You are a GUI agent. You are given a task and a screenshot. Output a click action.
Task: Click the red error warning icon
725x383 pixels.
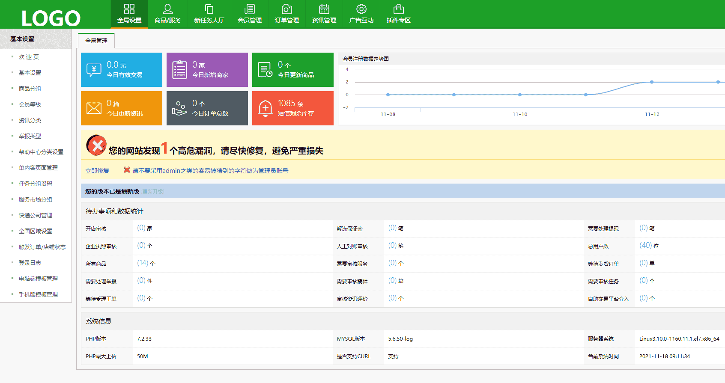coord(96,145)
